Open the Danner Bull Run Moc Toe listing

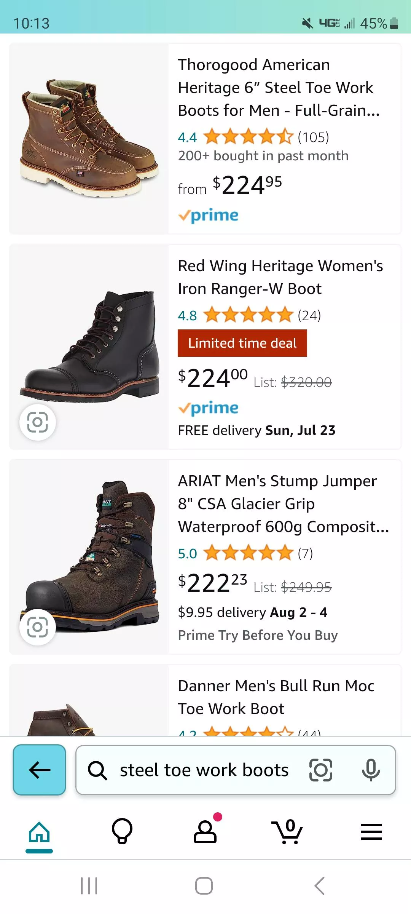277,697
